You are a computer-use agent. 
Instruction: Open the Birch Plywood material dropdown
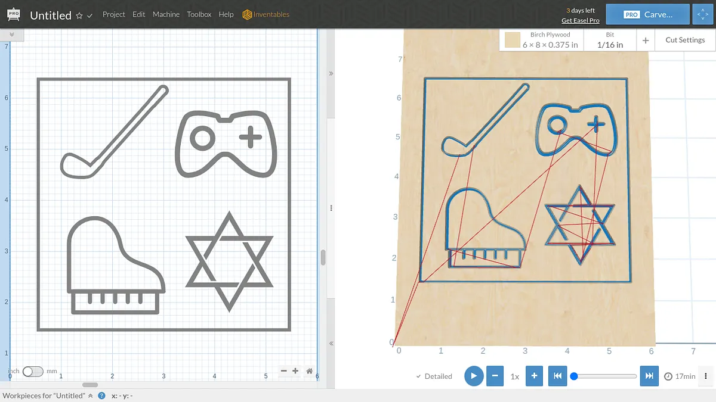(541, 40)
